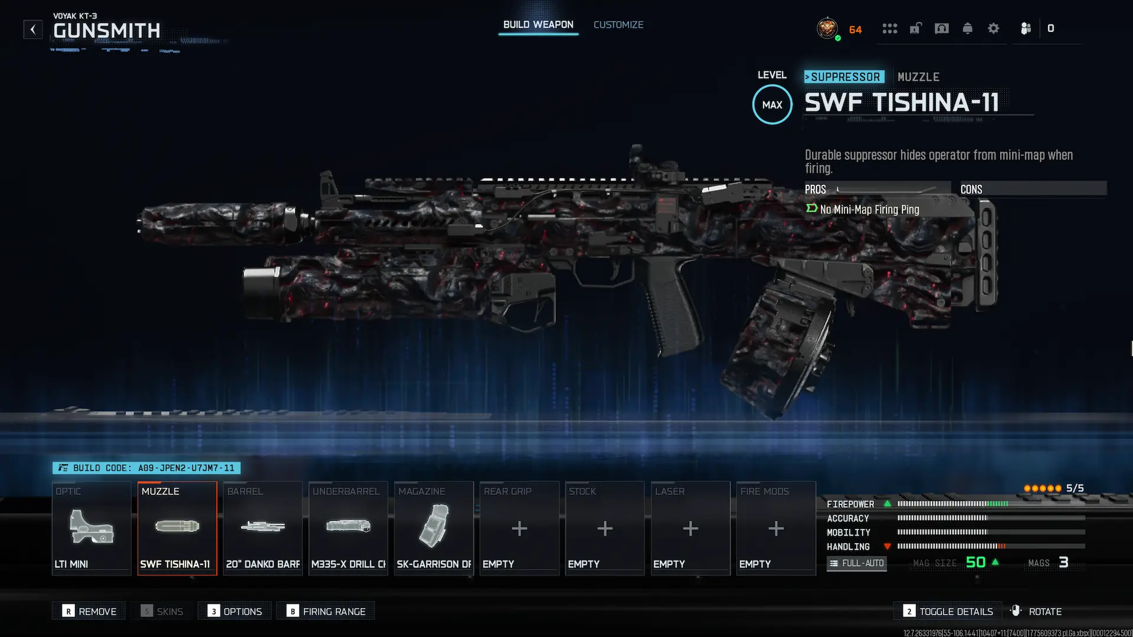Click the open padlock unlocks icon

(915, 28)
